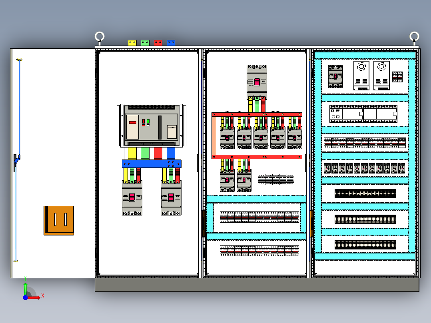Click the upper red busbar in middle cabinet
The image size is (431, 323).
tap(257, 114)
